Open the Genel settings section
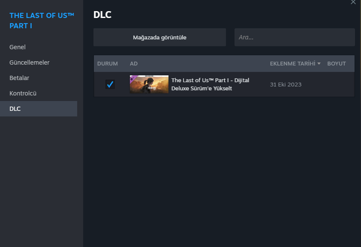 [18, 47]
